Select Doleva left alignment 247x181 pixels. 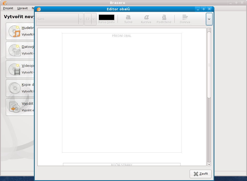(x=185, y=17)
